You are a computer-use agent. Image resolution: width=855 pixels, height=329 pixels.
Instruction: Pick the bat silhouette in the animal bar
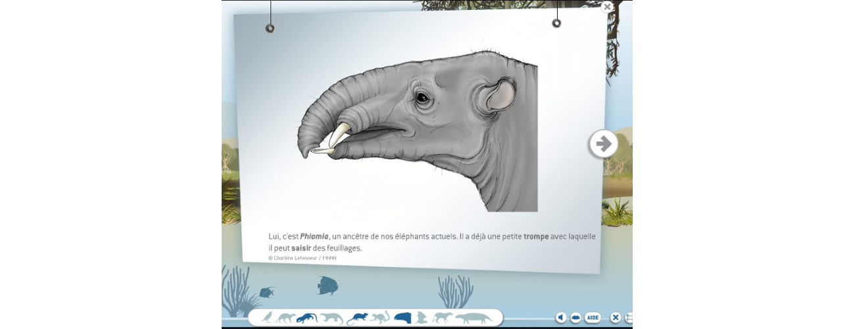[x=421, y=318]
